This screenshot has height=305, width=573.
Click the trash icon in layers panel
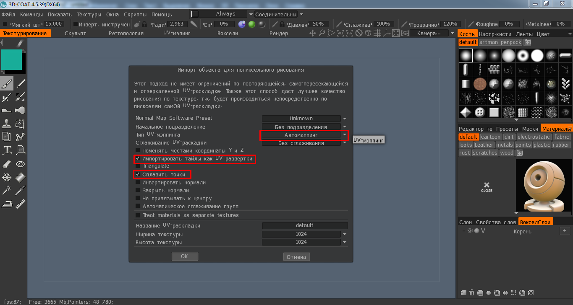tap(472, 292)
